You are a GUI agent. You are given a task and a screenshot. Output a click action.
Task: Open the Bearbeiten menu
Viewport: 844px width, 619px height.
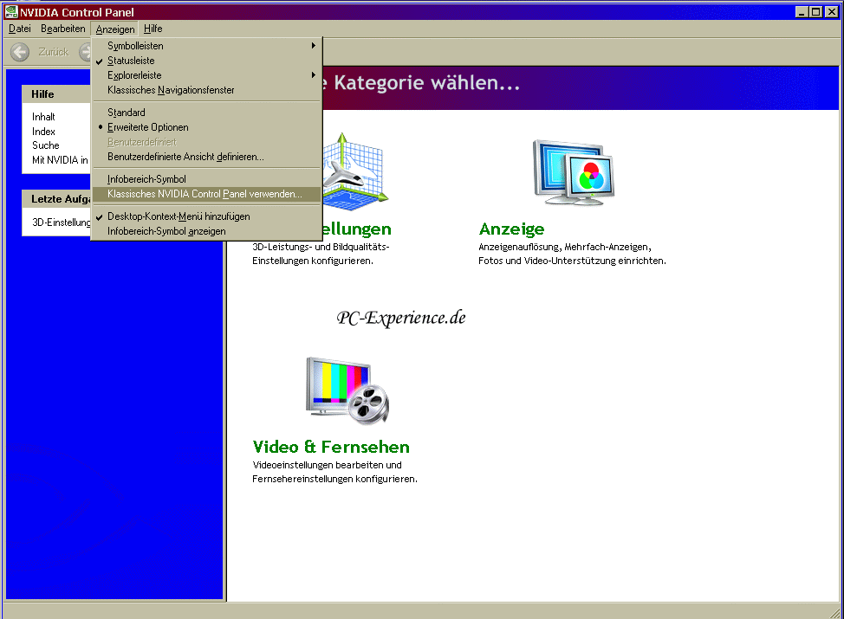63,29
